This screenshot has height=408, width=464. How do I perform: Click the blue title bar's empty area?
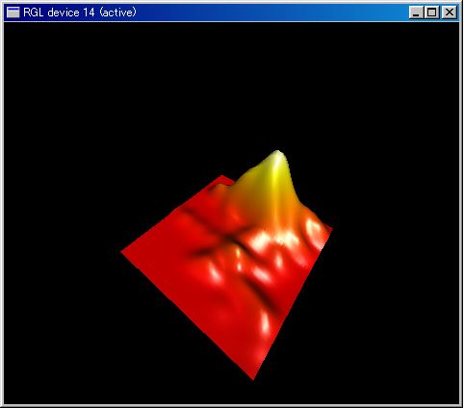pyautogui.click(x=272, y=13)
